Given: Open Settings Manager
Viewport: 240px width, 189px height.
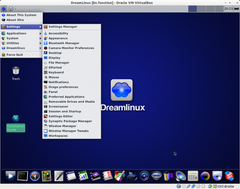Looking at the screenshot, I should 71,26.
